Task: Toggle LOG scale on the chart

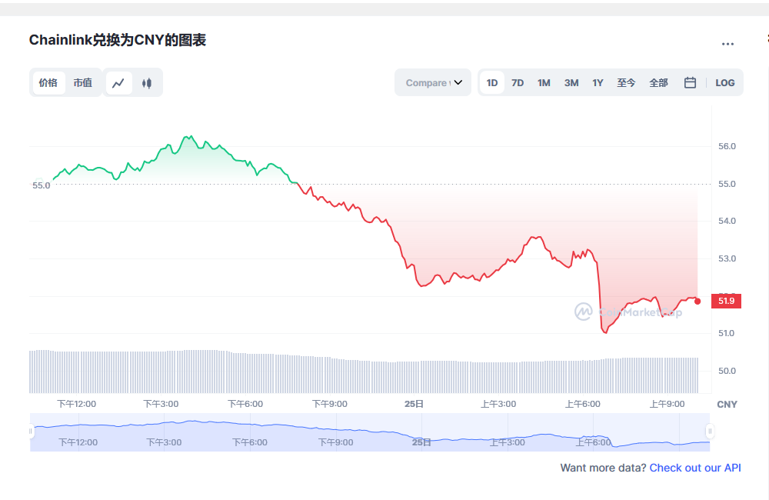Action: (x=725, y=83)
